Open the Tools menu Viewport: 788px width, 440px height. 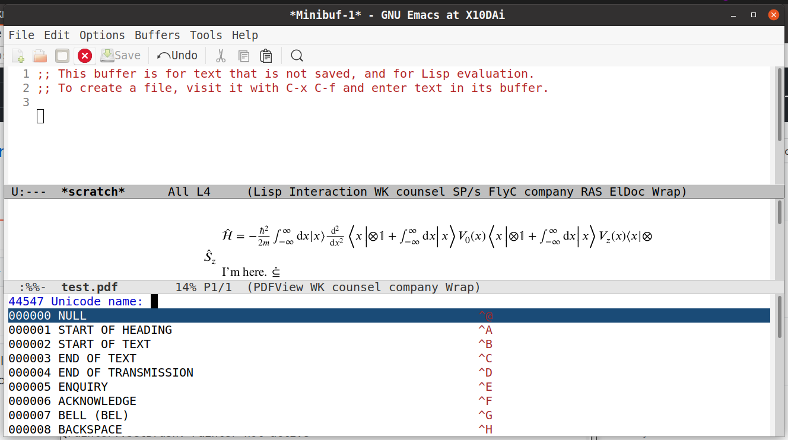click(x=206, y=35)
